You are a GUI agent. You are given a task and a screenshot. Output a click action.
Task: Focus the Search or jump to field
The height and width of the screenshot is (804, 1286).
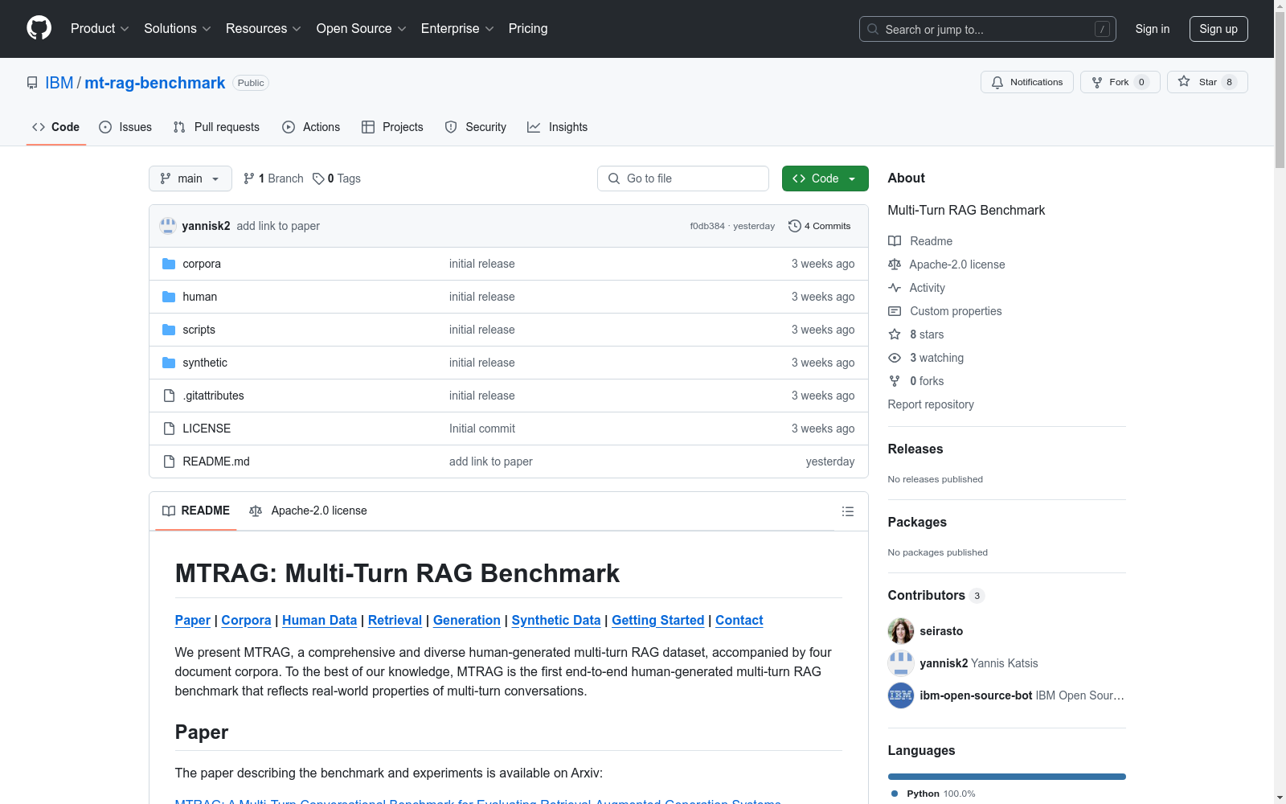tap(987, 29)
